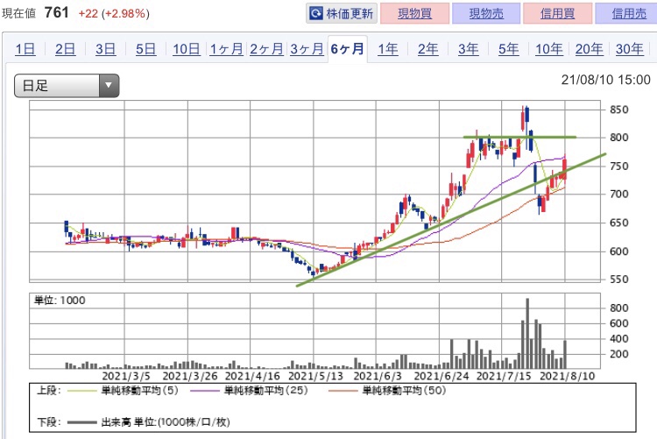
Task: Click the 現在値 761 price value
Action: click(56, 12)
